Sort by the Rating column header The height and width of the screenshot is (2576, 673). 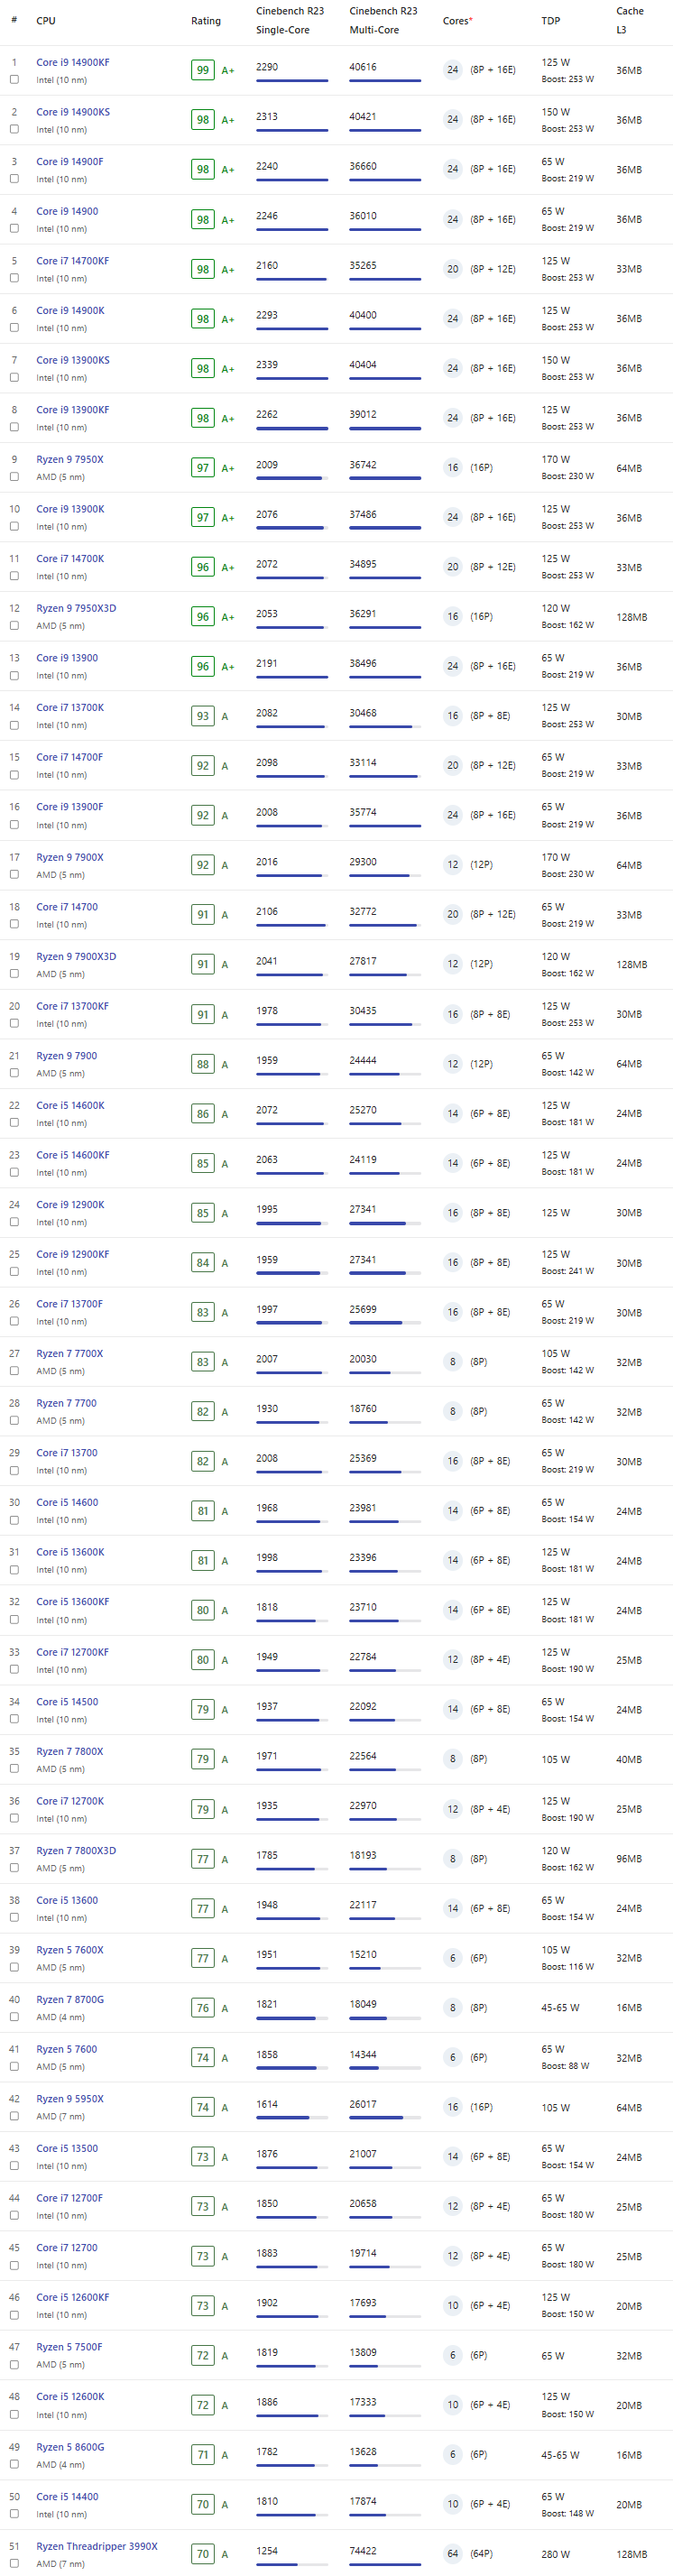206,21
